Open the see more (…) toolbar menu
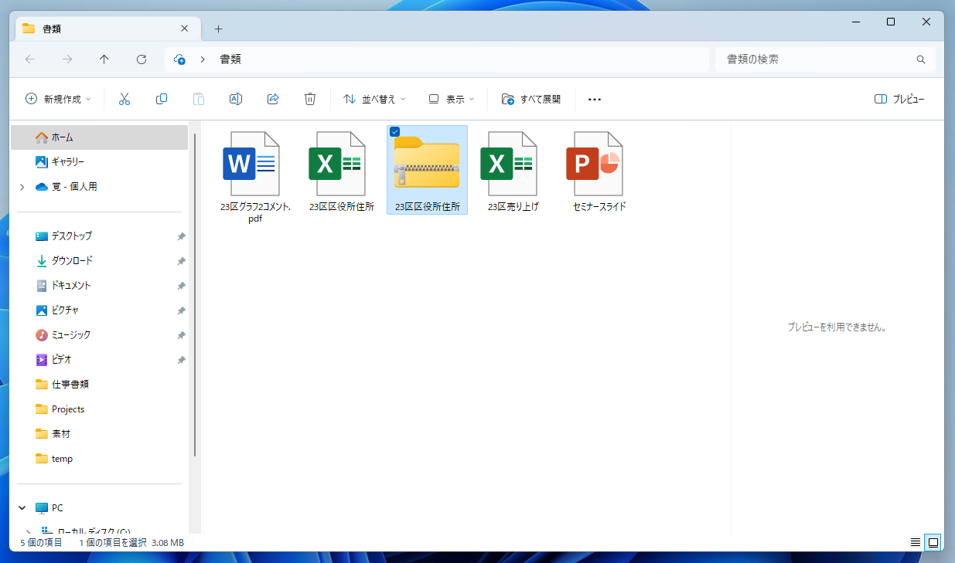This screenshot has height=563, width=955. 595,99
